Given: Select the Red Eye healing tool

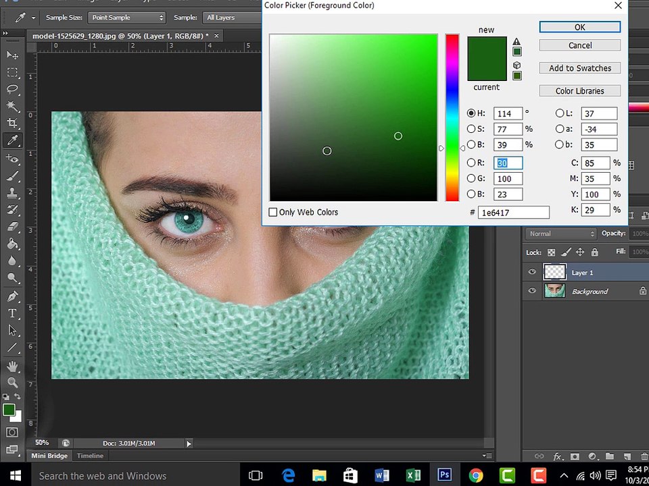Looking at the screenshot, I should pyautogui.click(x=12, y=159).
